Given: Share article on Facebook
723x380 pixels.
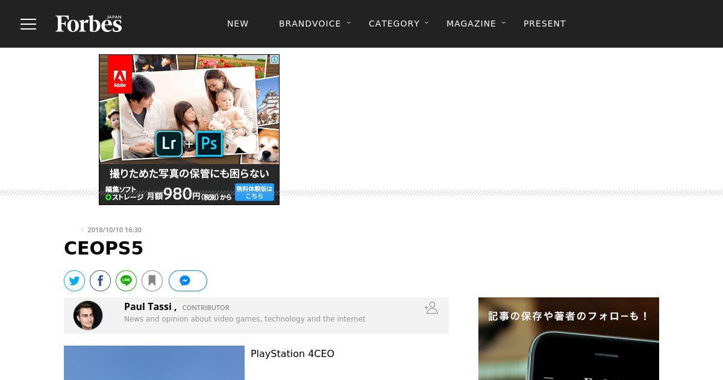Looking at the screenshot, I should pos(100,280).
